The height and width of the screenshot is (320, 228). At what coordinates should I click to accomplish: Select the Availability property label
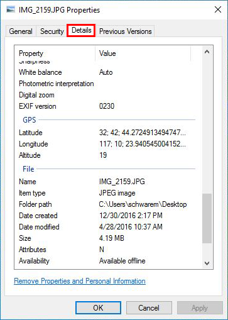pyautogui.click(x=34, y=261)
